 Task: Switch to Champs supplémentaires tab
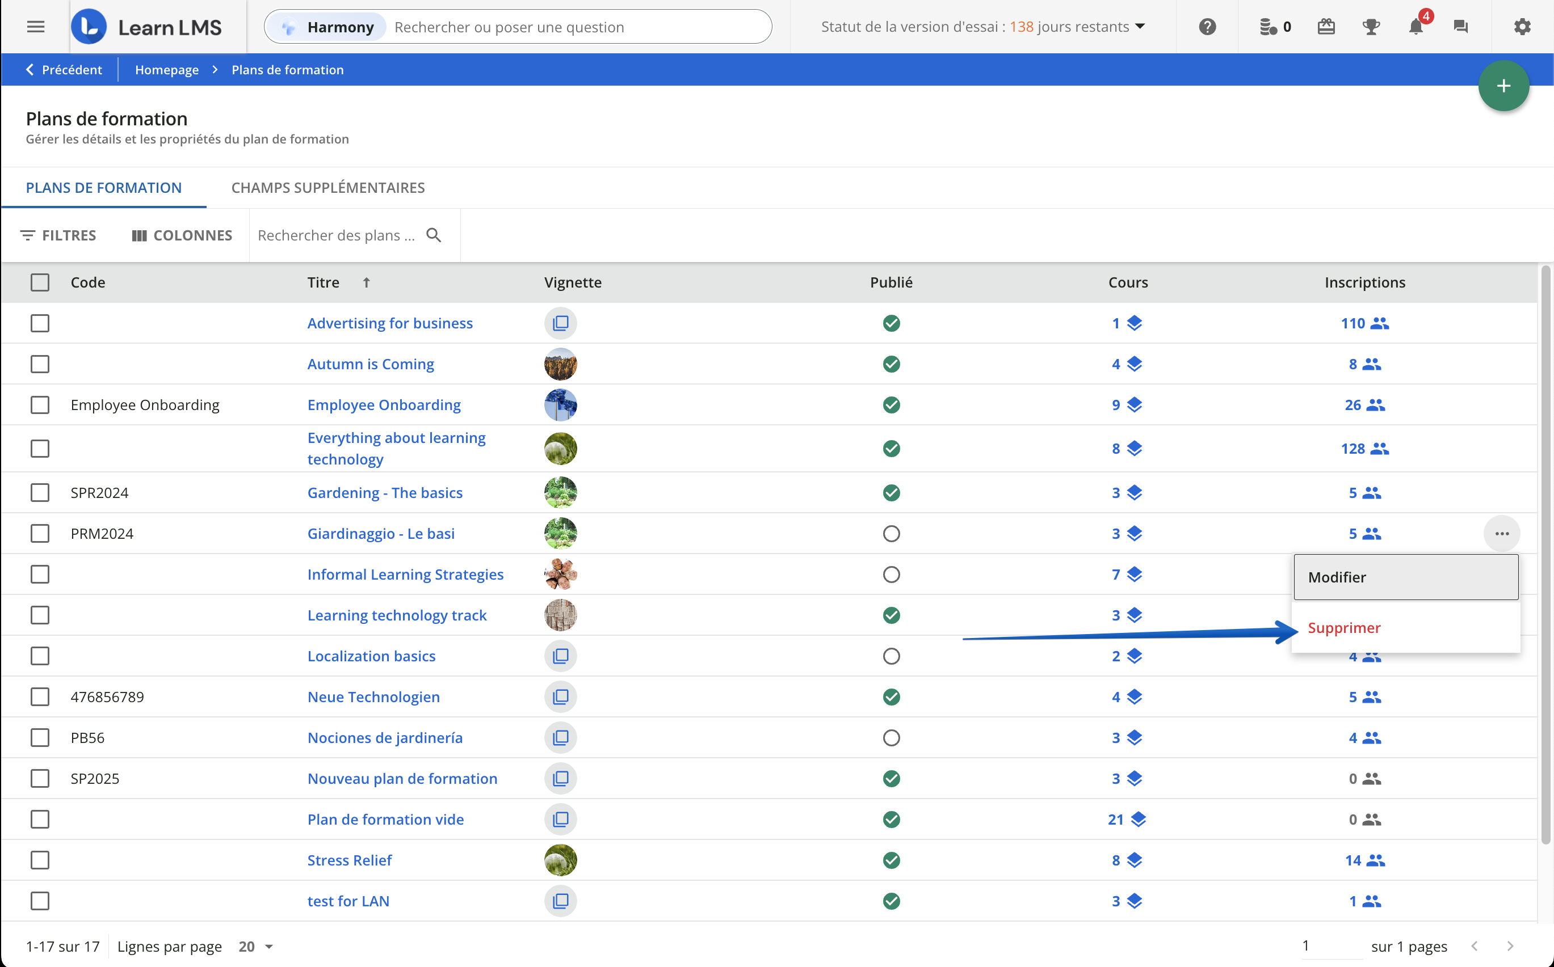tap(327, 187)
